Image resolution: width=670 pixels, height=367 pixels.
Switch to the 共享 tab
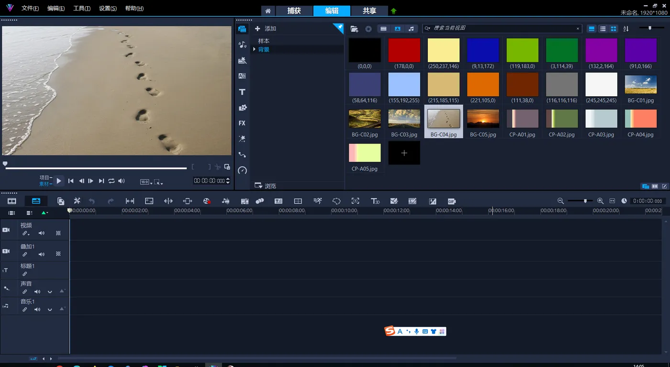pyautogui.click(x=369, y=11)
